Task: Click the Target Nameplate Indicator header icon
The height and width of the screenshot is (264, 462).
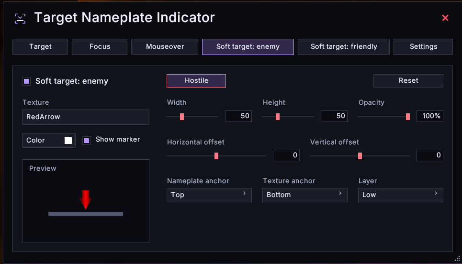Action: (20, 19)
